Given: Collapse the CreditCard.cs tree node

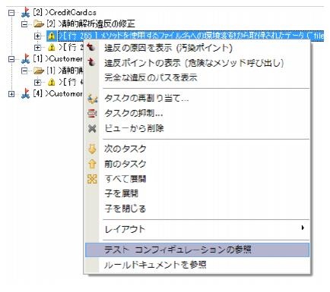Looking at the screenshot, I should (11, 13).
